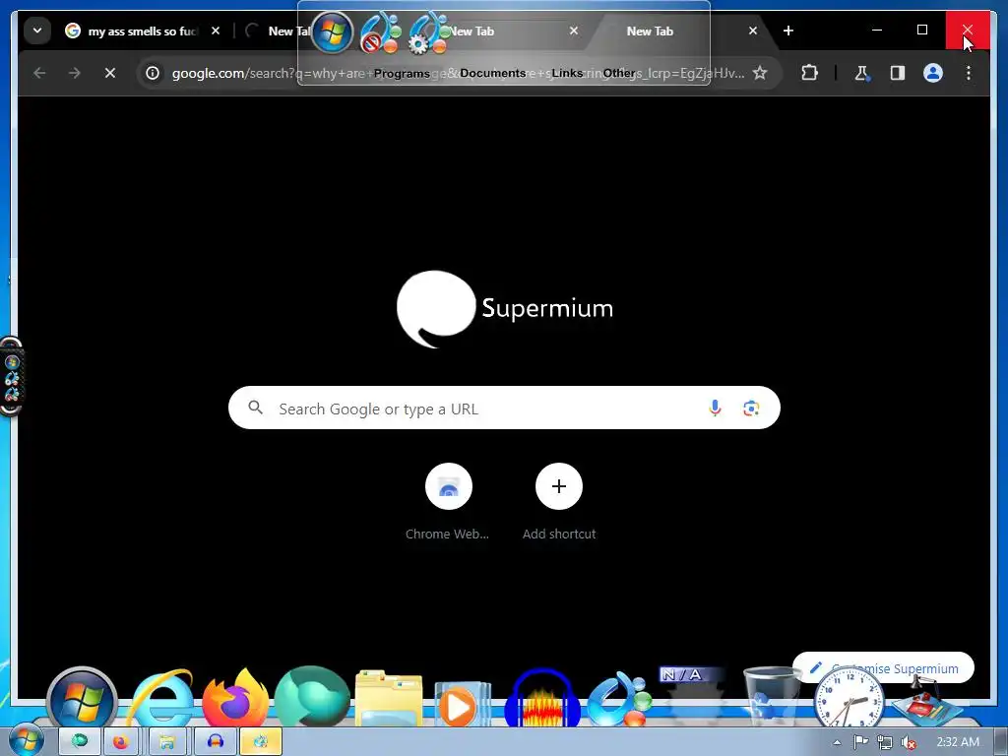Open Chrome Labs flask icon

coord(862,73)
